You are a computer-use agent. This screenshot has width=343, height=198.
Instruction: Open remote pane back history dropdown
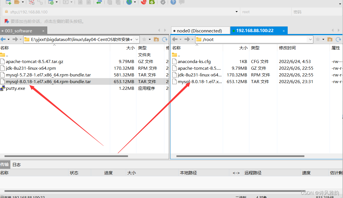click(181, 39)
